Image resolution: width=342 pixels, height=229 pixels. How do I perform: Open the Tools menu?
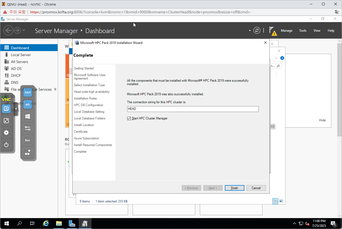tap(303, 31)
